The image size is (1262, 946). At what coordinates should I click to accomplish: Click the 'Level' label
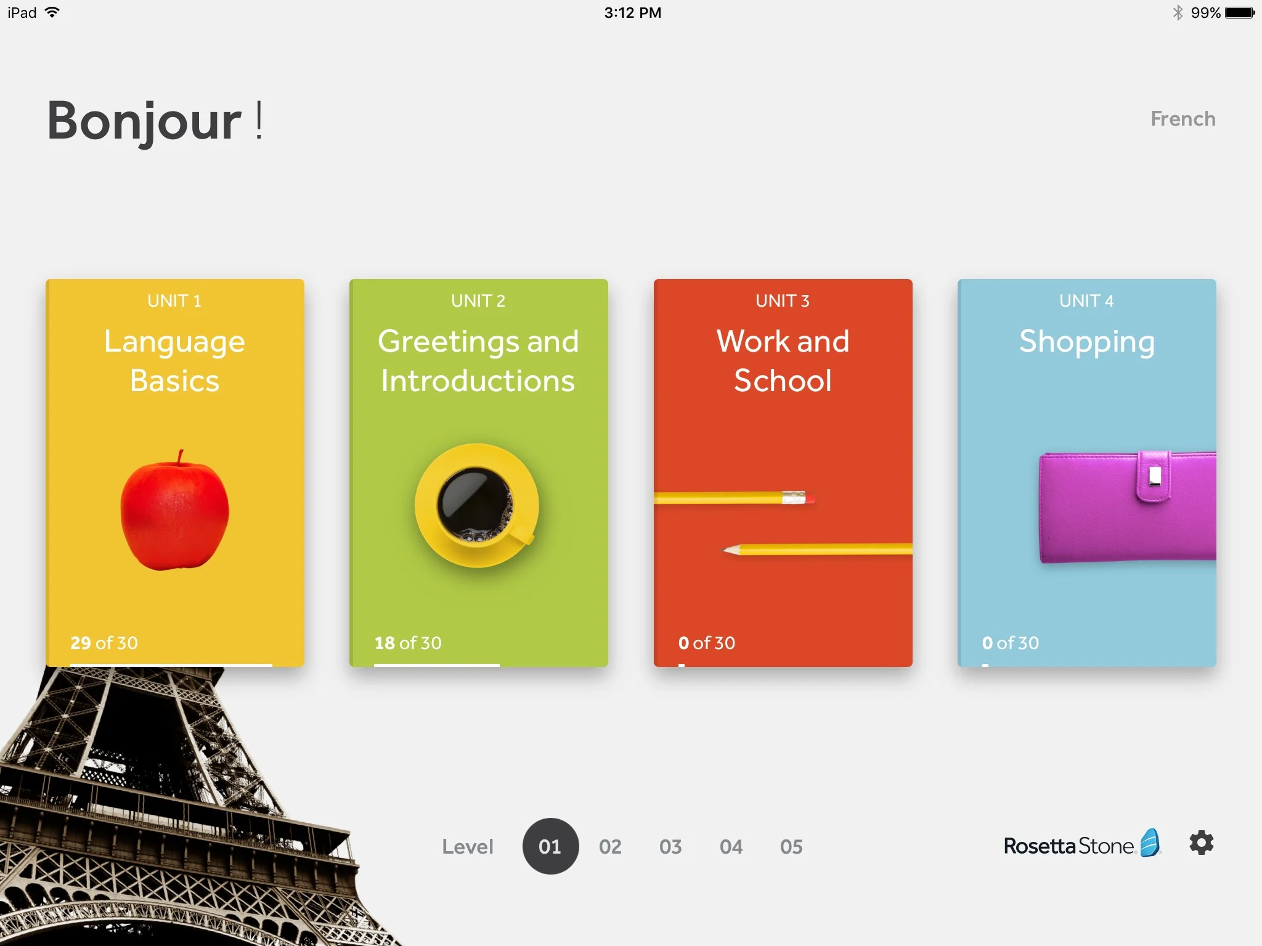pos(468,847)
